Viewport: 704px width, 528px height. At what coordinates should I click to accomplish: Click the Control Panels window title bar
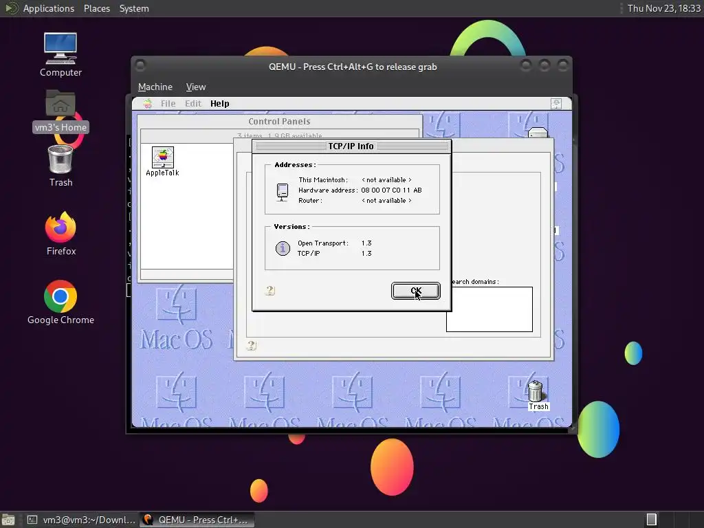[279, 122]
